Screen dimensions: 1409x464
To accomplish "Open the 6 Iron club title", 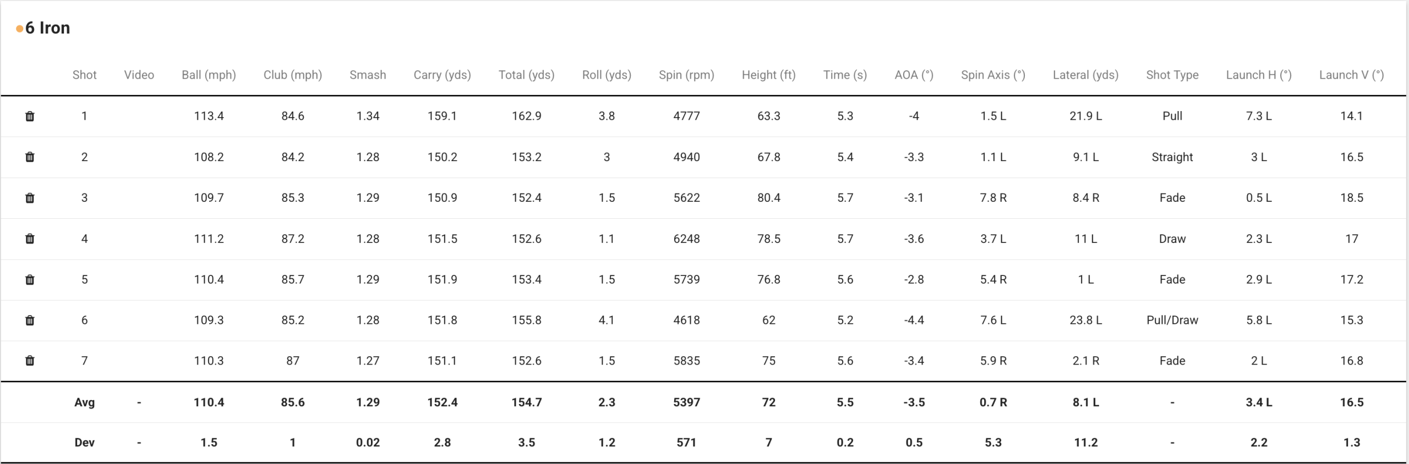I will pyautogui.click(x=48, y=27).
